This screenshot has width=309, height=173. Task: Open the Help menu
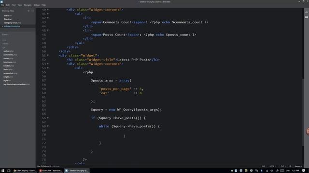[x=43, y=5]
